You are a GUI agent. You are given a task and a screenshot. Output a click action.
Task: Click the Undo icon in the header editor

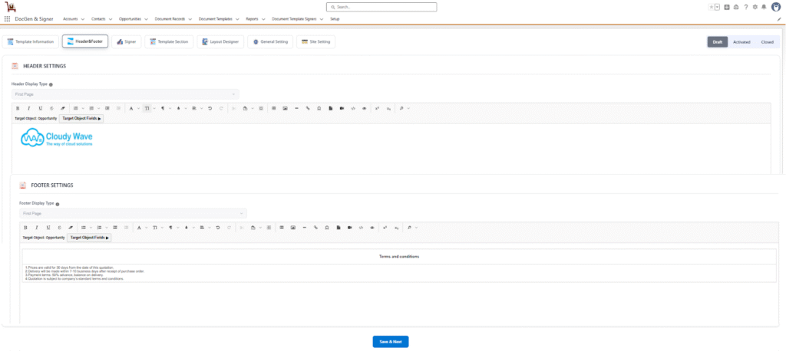[x=210, y=108]
